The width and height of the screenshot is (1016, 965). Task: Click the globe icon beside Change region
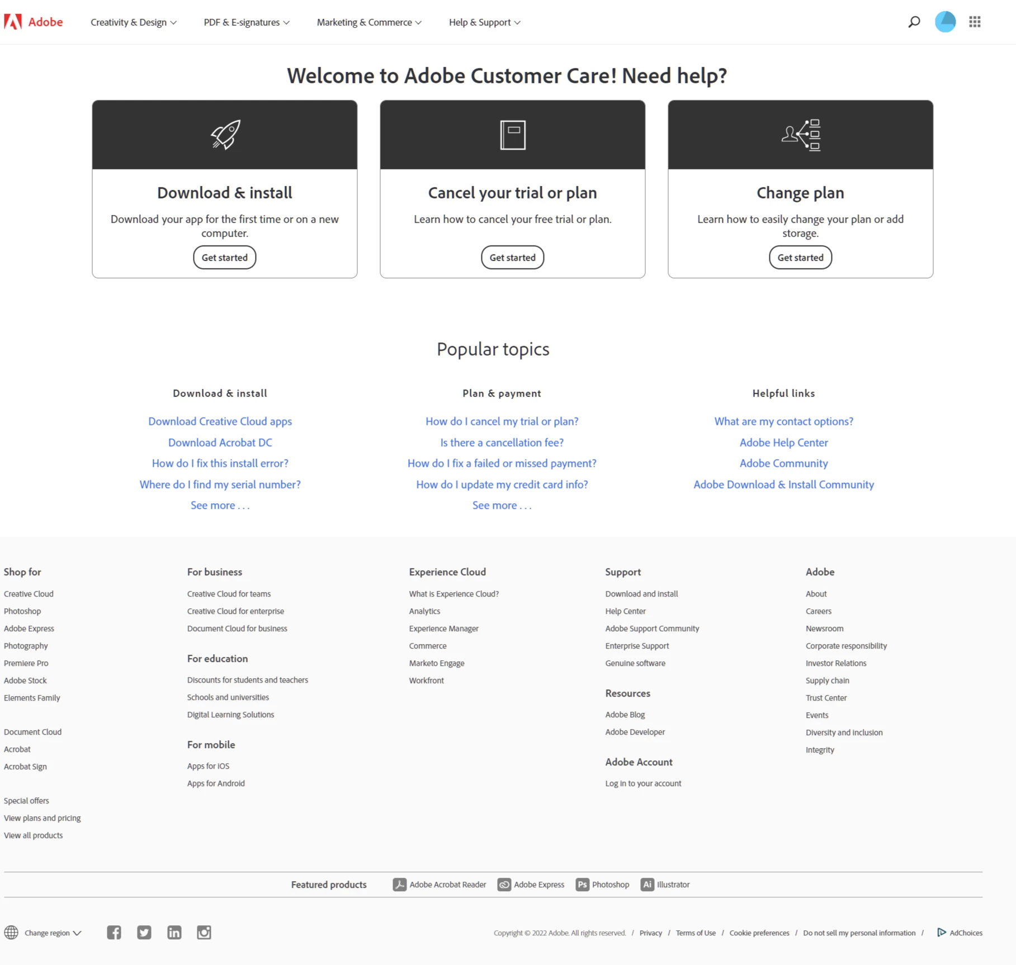(x=11, y=933)
